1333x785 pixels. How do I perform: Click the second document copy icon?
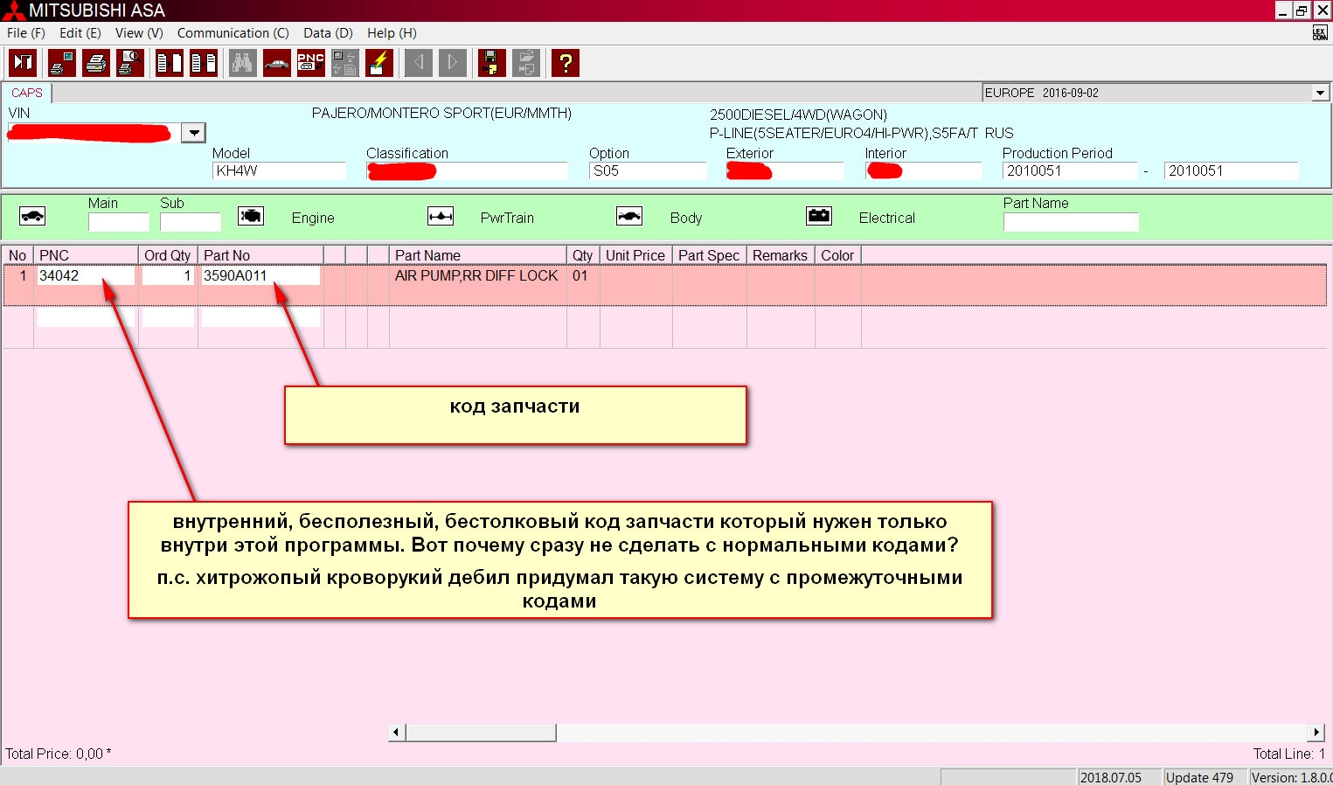click(204, 63)
